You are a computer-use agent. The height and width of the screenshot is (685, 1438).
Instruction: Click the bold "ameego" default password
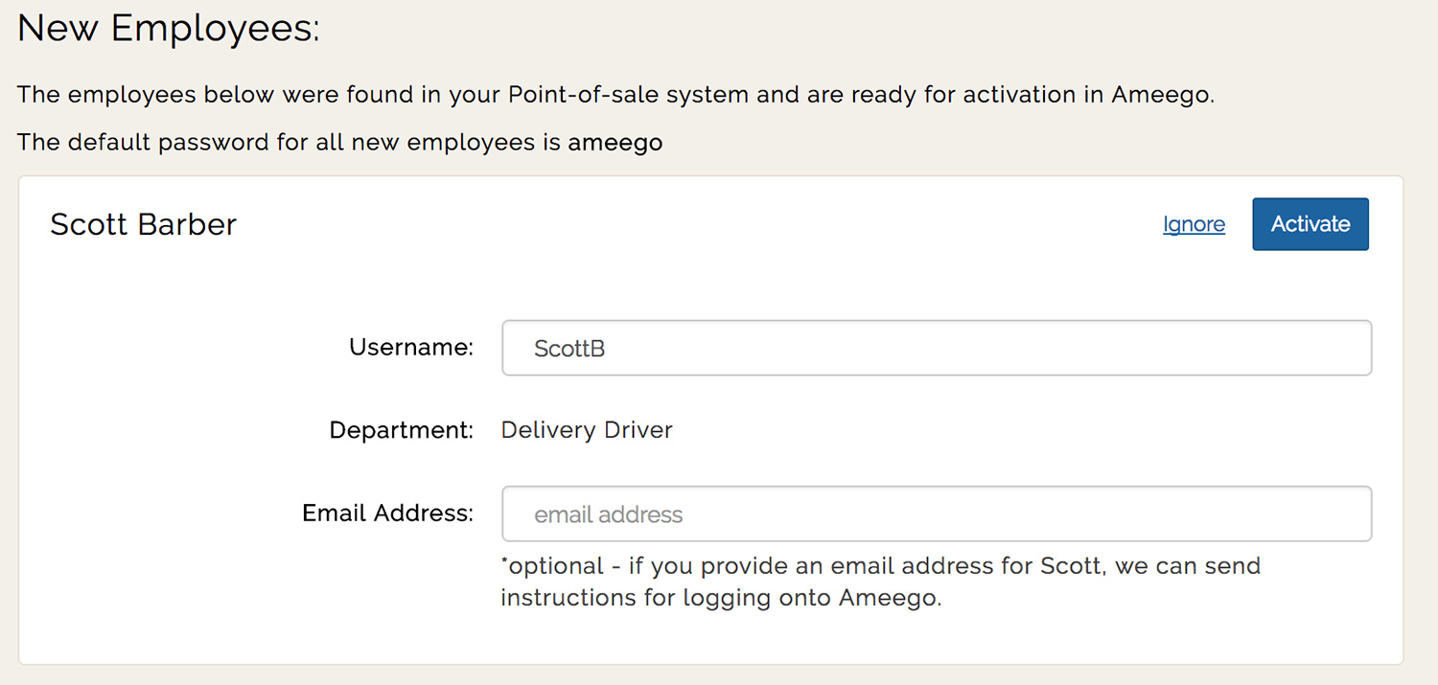pos(615,144)
